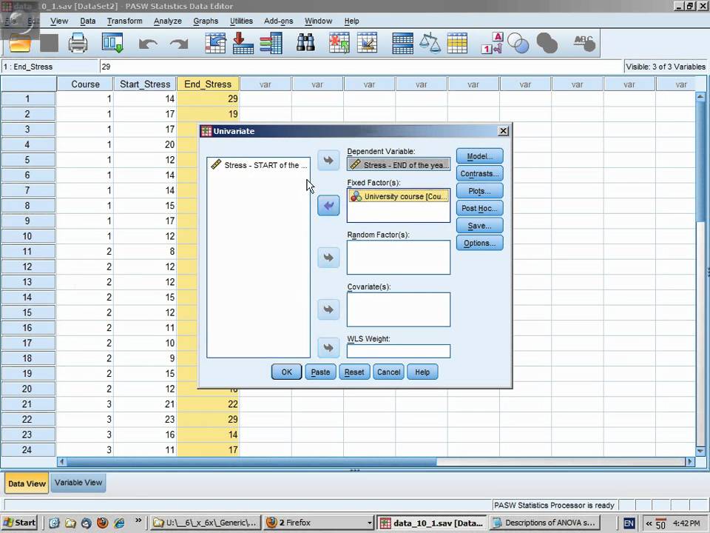710x533 pixels.
Task: Click the cell value editor field showing 29
Action: (360, 67)
